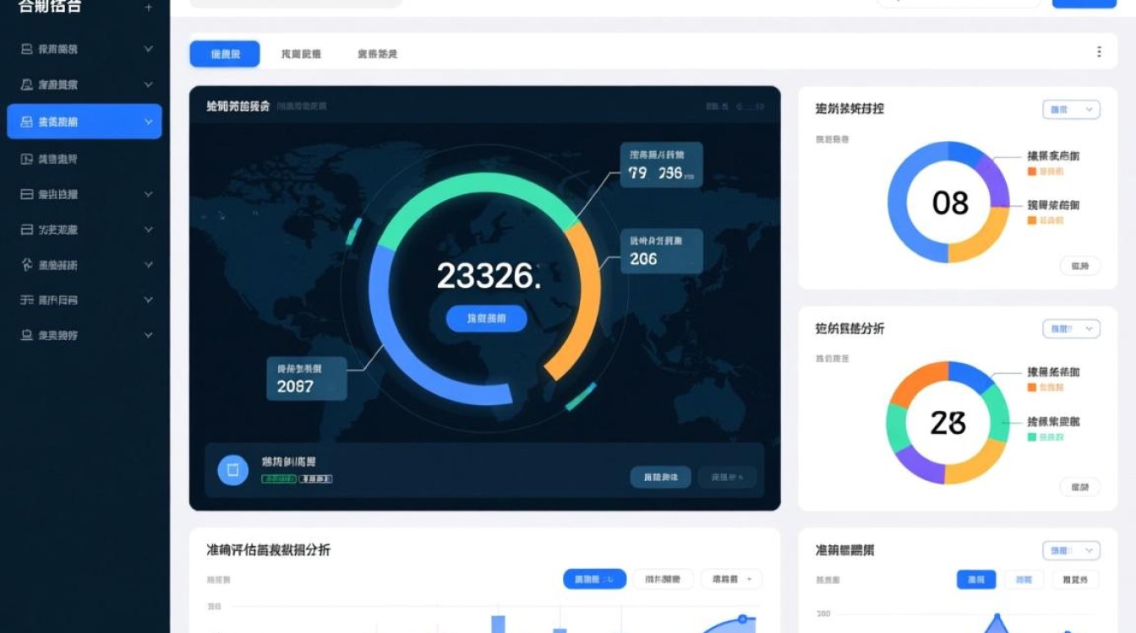
Task: Click the icon of the last visible sidebar item
Action: click(27, 335)
